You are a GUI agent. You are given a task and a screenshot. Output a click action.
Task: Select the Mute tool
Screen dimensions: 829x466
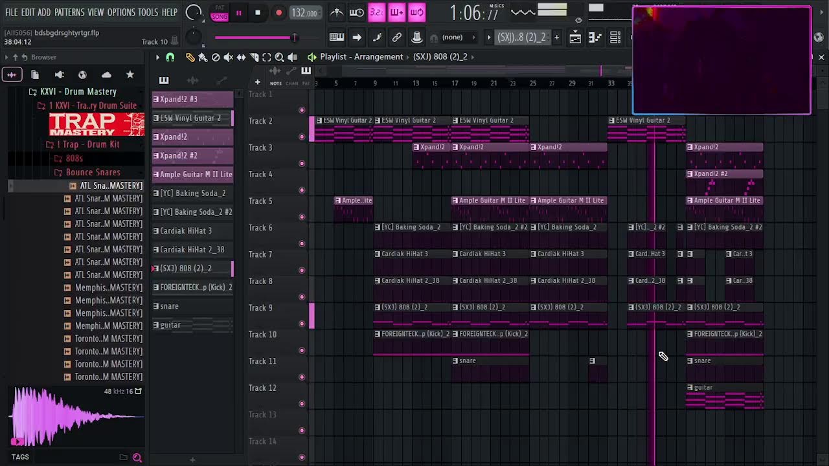coord(229,57)
